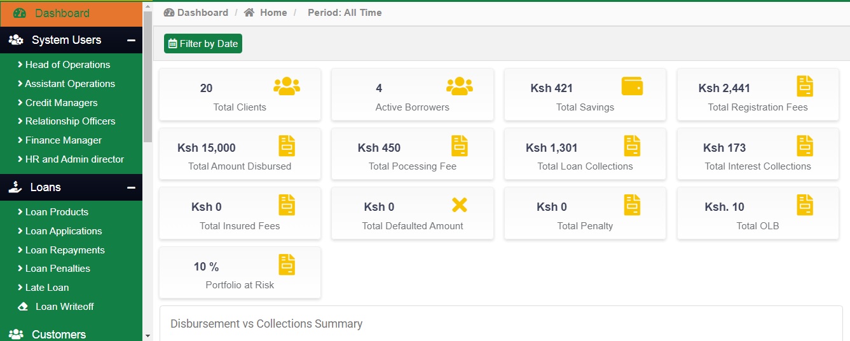Click the Total Clients people icon
850x341 pixels.
point(287,86)
